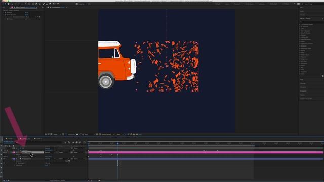Switch to the Comp 1 timeline tab
The height and width of the screenshot is (182, 324).
[10, 138]
